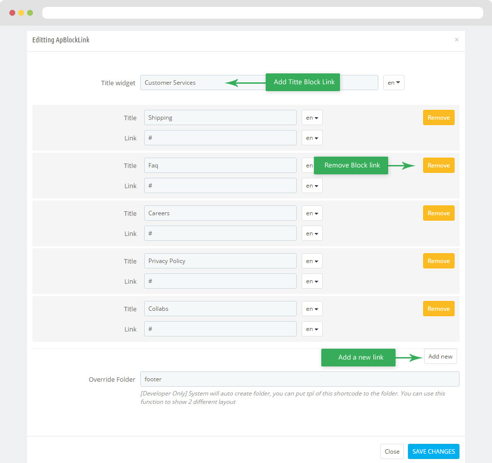Close the Editting ApBlockLink dialog with the X
The height and width of the screenshot is (463, 492).
point(457,39)
